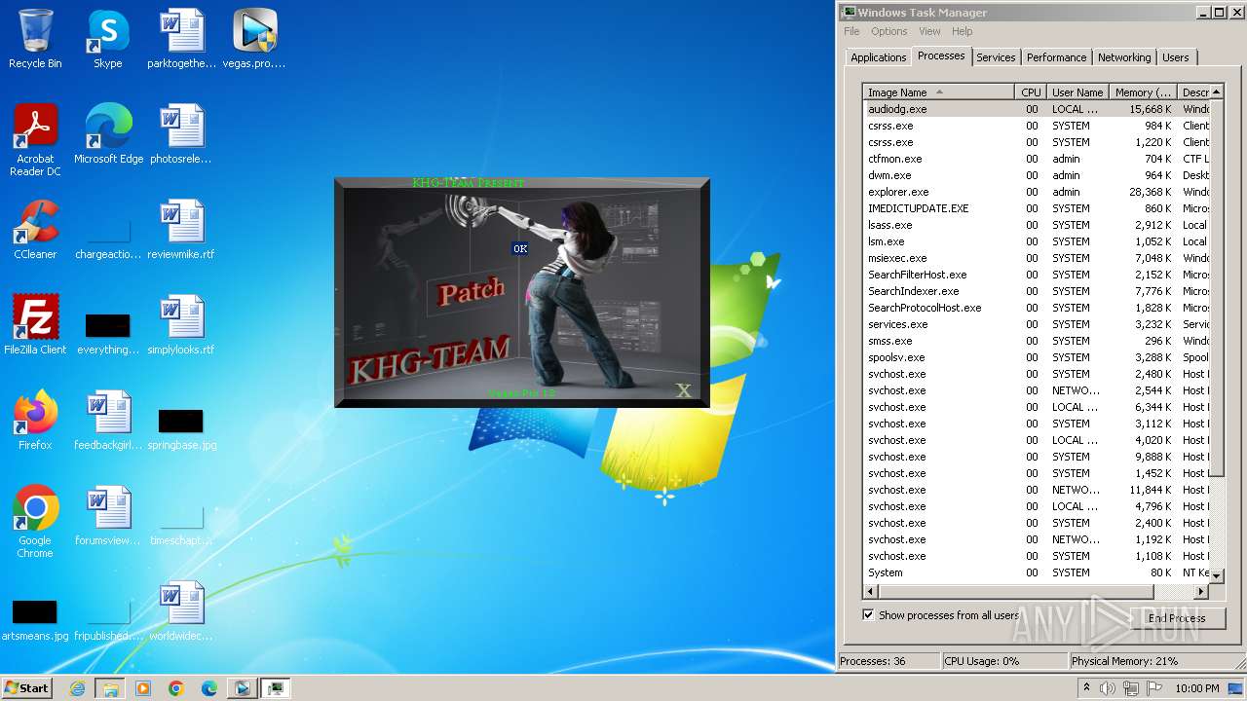Image resolution: width=1247 pixels, height=701 pixels.
Task: Open the File menu in Task Manager
Action: point(851,31)
